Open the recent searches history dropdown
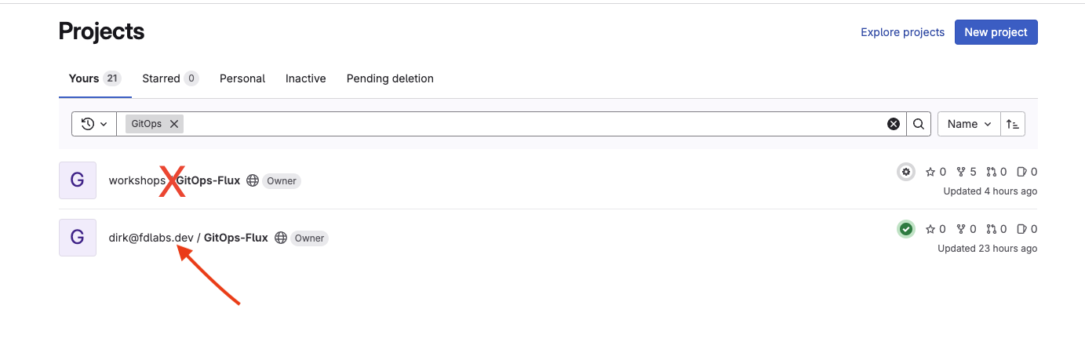Viewport: 1085px width, 360px height. (94, 124)
